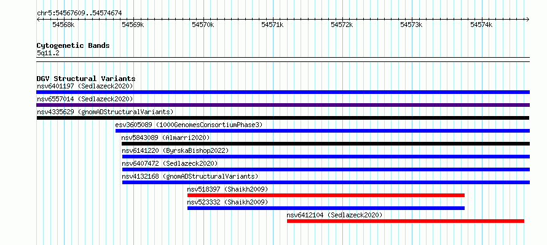Viewport: 547px width, 245px height.
Task: Click label nsv523332 (Shaikh2009)
Action: [227, 202]
